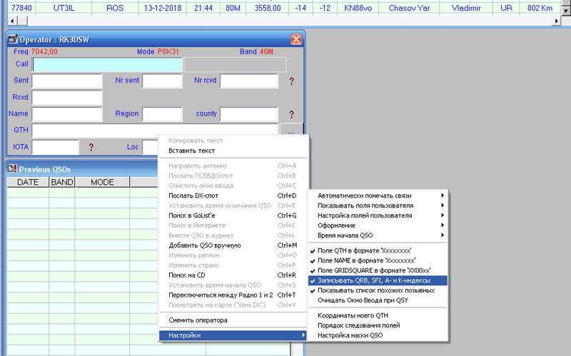Click the left arrow of the horizontal scrollbar
Viewport: 571px width, 356px height.
pyautogui.click(x=6, y=21)
